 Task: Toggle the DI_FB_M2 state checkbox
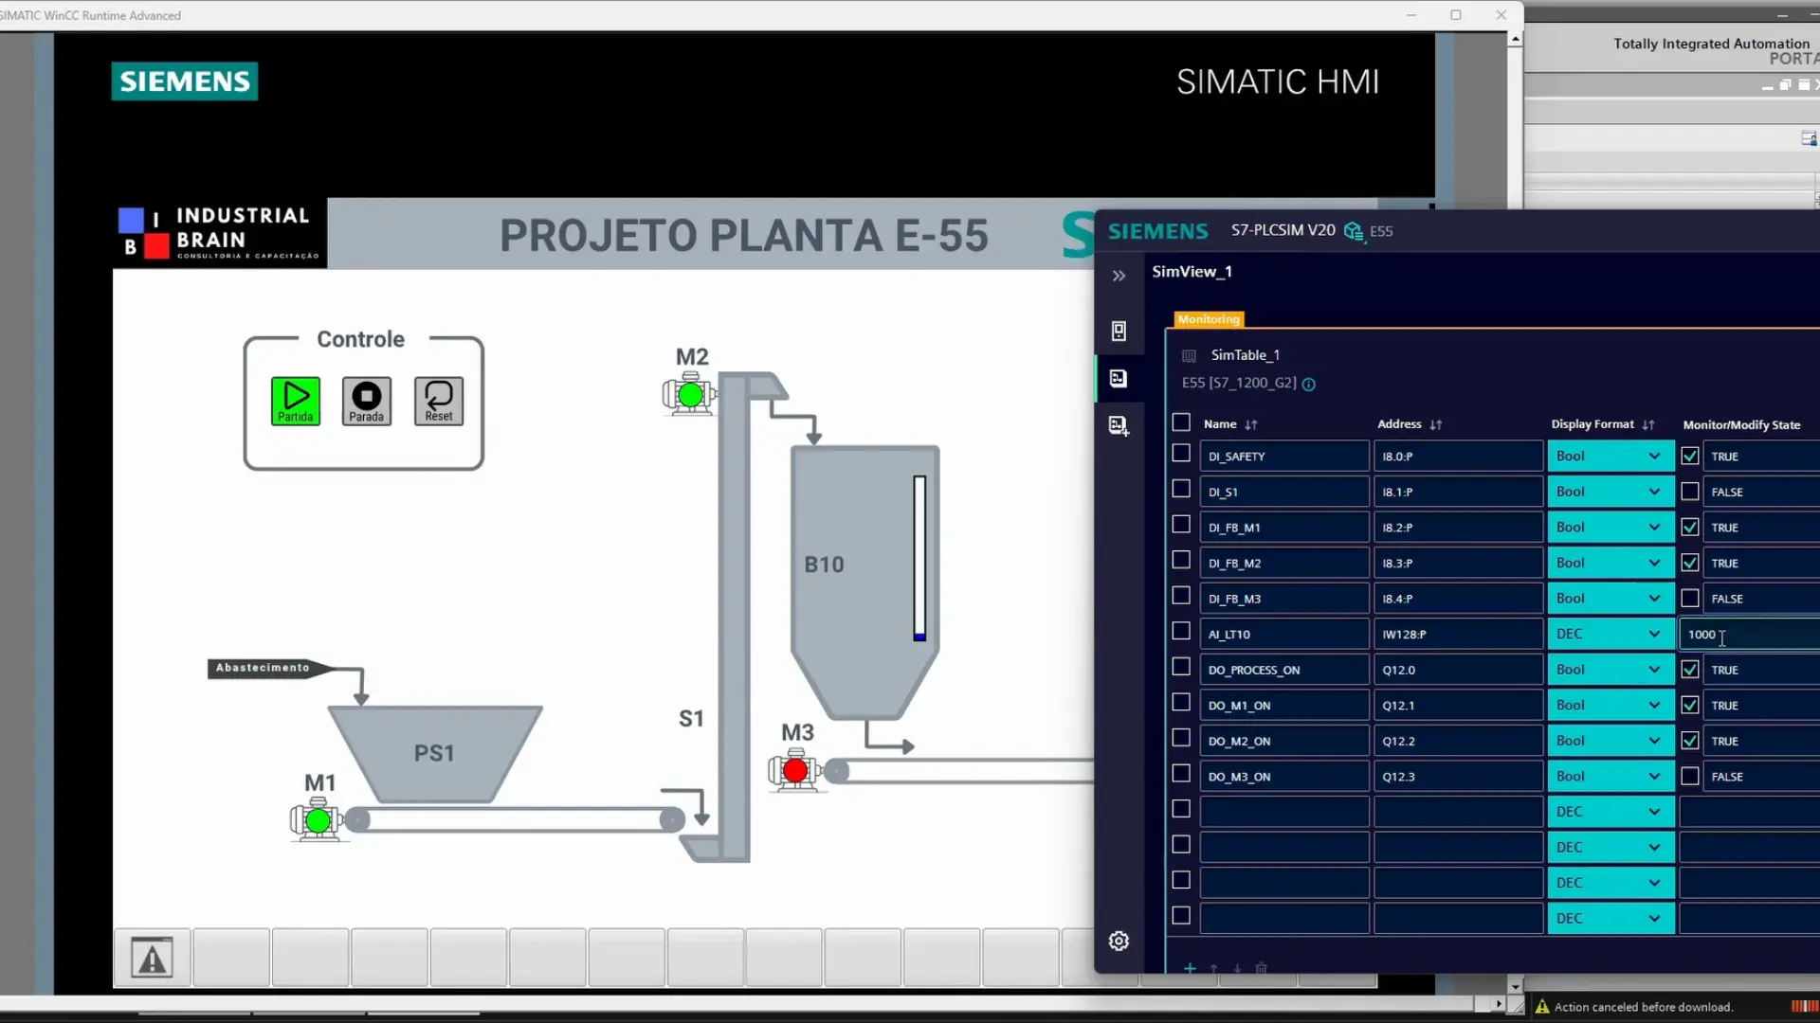tap(1690, 563)
